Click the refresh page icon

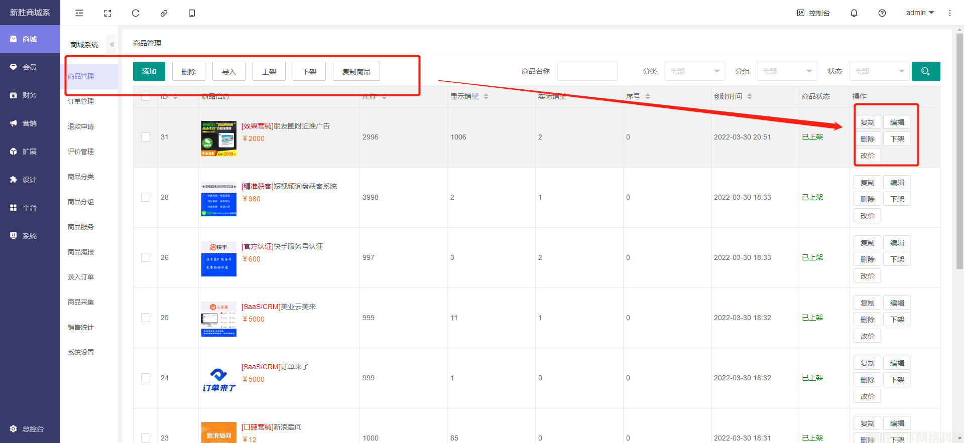(x=136, y=13)
